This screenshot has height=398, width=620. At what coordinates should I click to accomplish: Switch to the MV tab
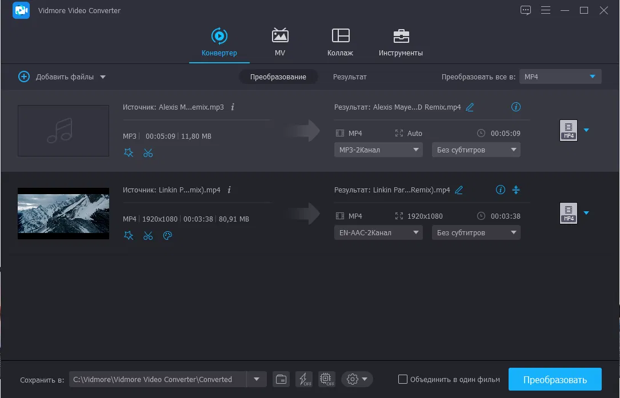pos(280,42)
